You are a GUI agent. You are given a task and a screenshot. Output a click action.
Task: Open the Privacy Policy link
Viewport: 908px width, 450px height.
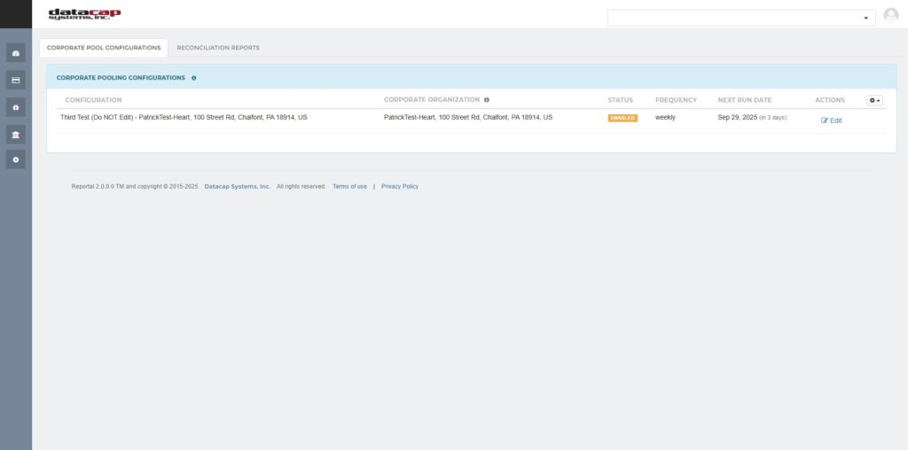click(x=400, y=187)
